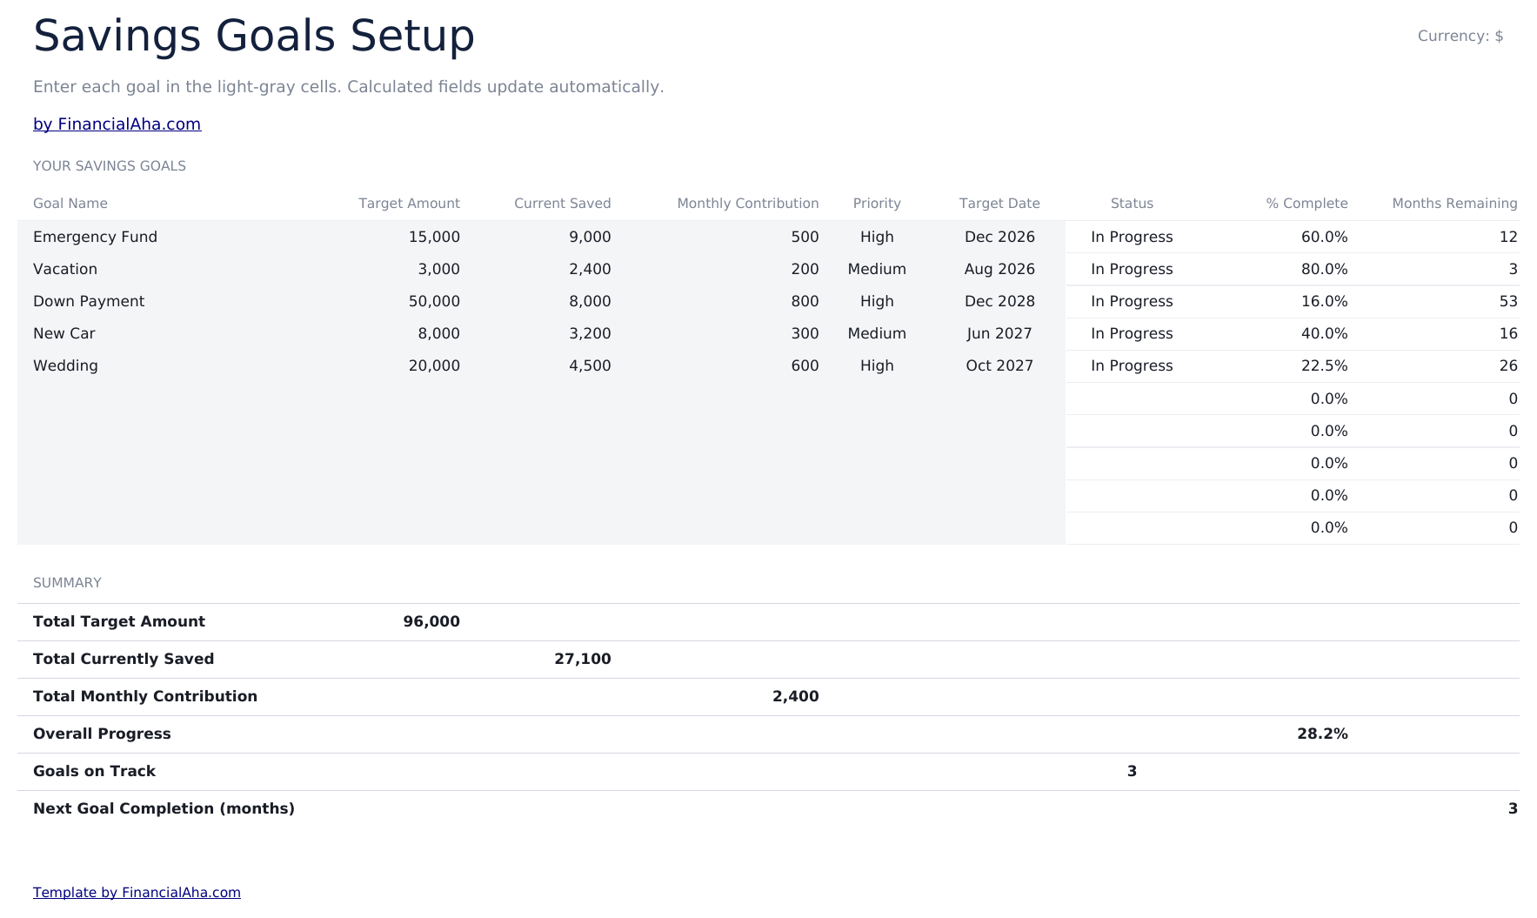Click the 40.0% complete value
Viewport: 1537px width, 918px height.
[1324, 333]
